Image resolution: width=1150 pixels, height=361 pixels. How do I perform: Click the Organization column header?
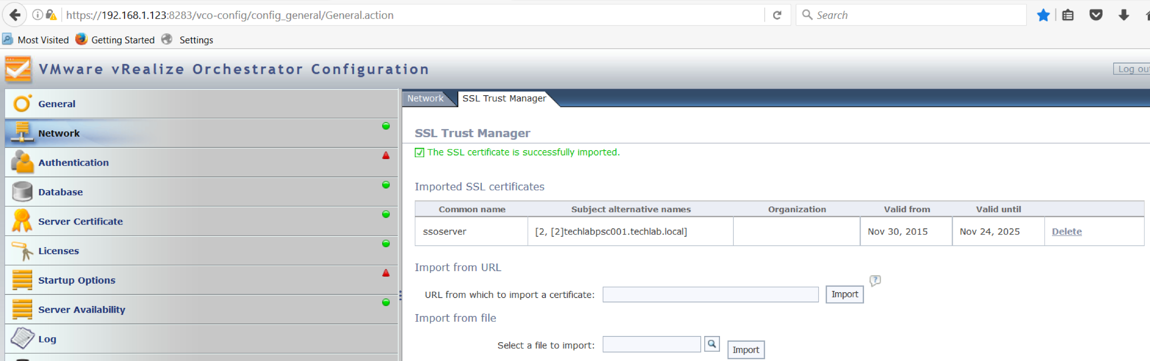click(796, 209)
